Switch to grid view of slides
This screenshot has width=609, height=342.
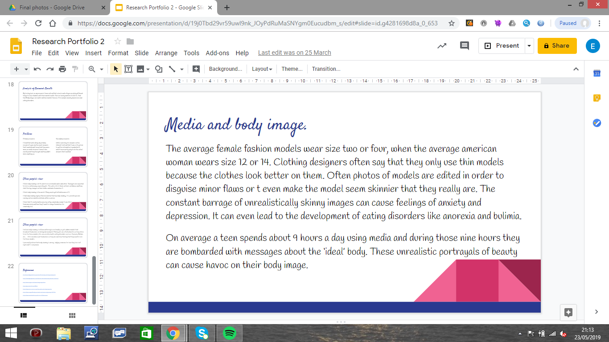(72, 315)
